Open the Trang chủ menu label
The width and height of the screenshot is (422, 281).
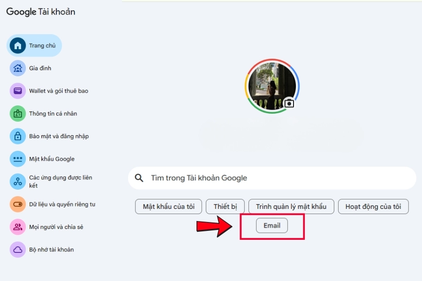pos(42,45)
